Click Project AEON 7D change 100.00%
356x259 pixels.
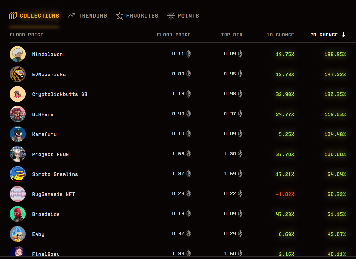(x=335, y=154)
